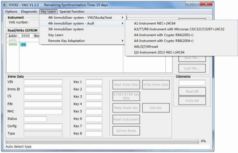Viewport: 238px width, 153px height.
Task: Click the 0000 address row label
Action: coord(13,44)
